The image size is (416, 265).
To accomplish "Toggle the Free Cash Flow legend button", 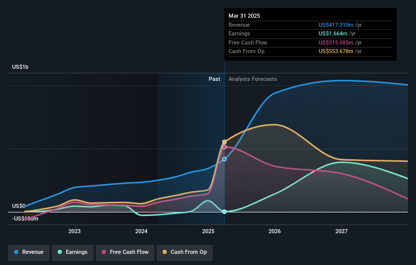I will (125, 252).
